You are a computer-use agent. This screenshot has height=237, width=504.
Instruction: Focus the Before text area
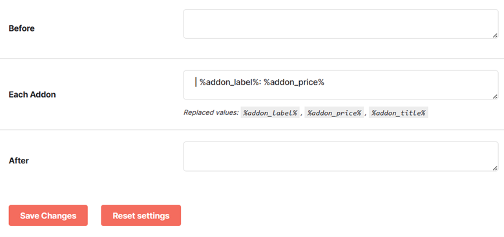click(x=341, y=24)
